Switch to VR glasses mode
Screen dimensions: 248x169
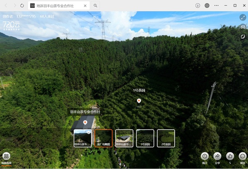tap(243, 27)
